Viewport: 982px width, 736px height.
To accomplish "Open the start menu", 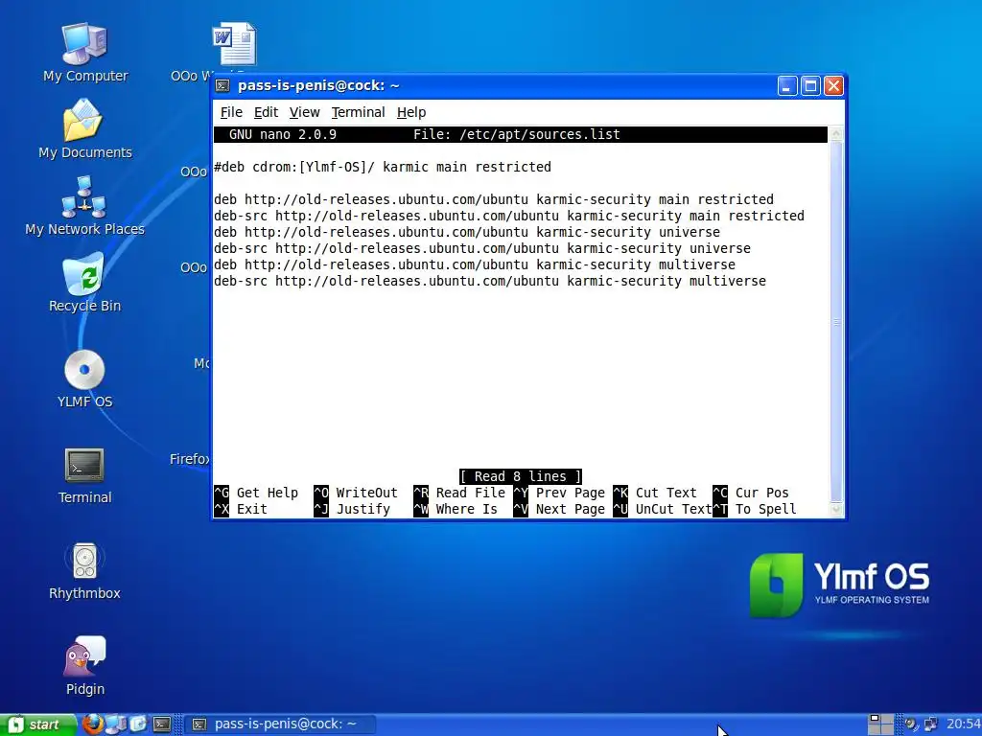I will point(37,724).
